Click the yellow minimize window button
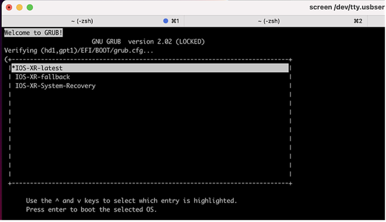Screen dimensions: 386x222 click(x=20, y=7)
